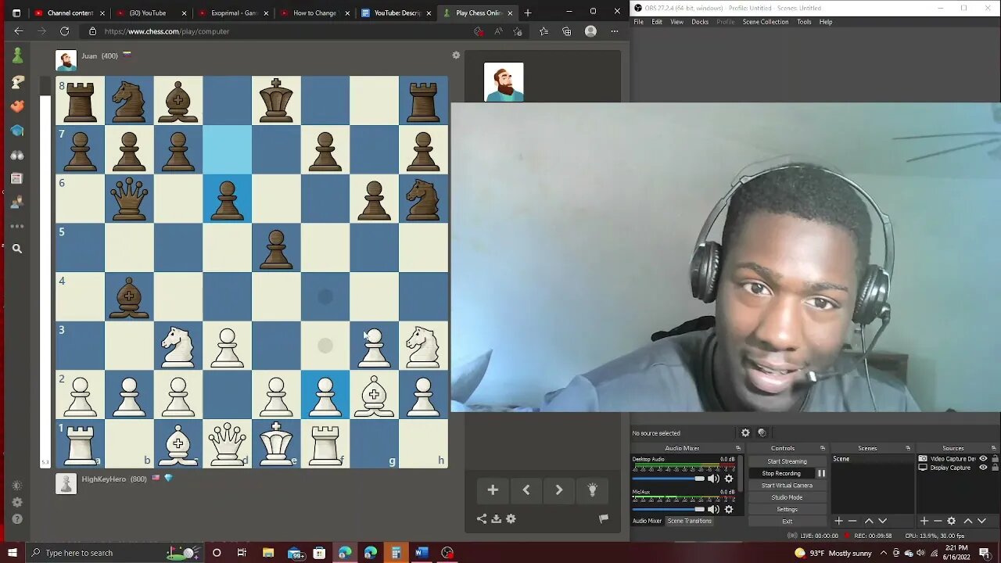This screenshot has height=563, width=1001.
Task: Mute Desktop Audio in OBS mixer
Action: click(x=713, y=479)
